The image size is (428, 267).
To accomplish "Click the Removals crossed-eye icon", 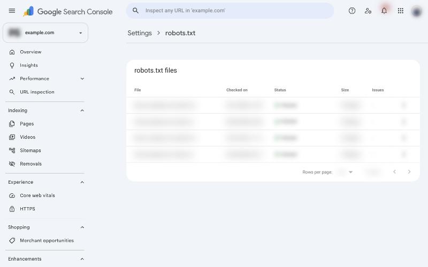I will click(12, 164).
